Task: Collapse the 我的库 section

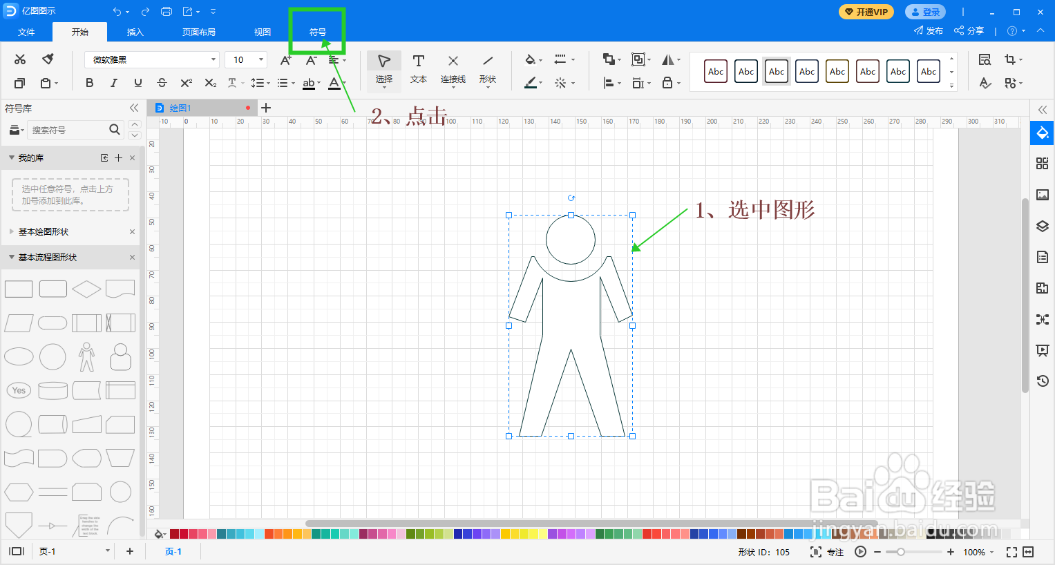Action: tap(12, 157)
